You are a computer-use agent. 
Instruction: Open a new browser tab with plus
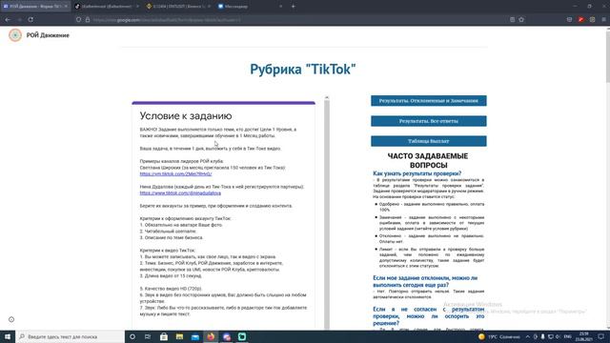coord(293,7)
